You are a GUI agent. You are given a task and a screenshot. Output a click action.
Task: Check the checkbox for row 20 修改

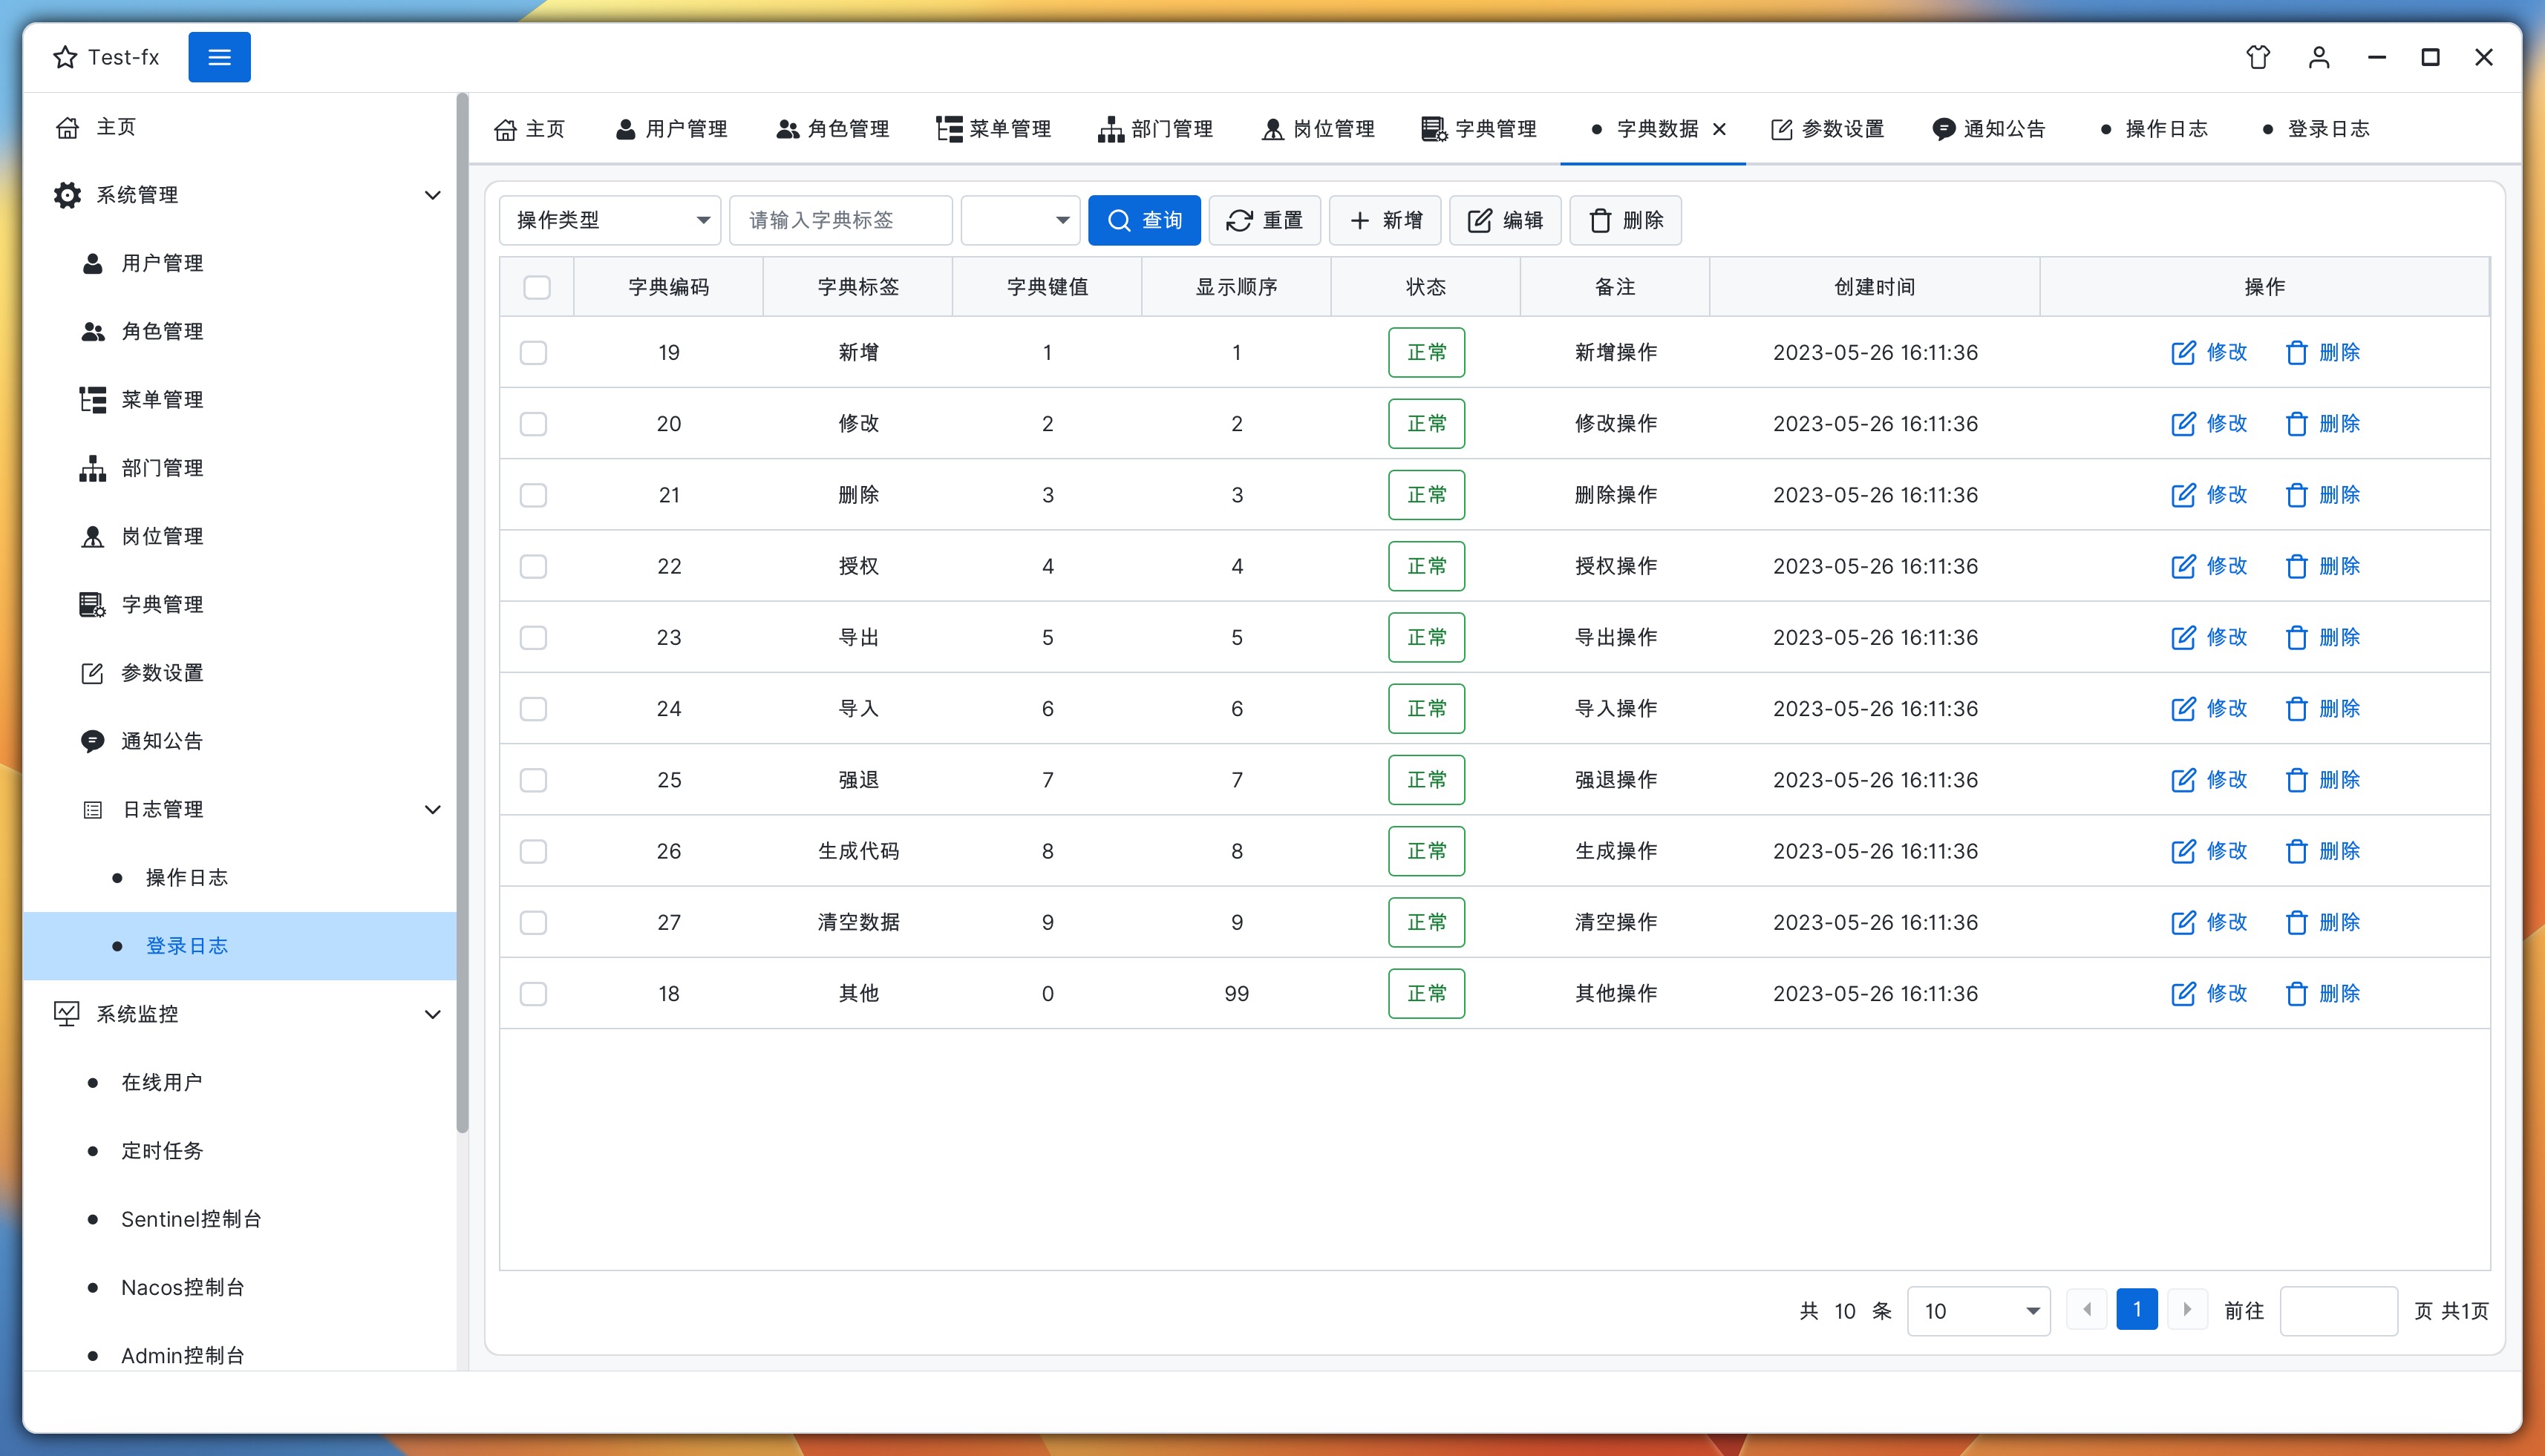pyautogui.click(x=533, y=424)
